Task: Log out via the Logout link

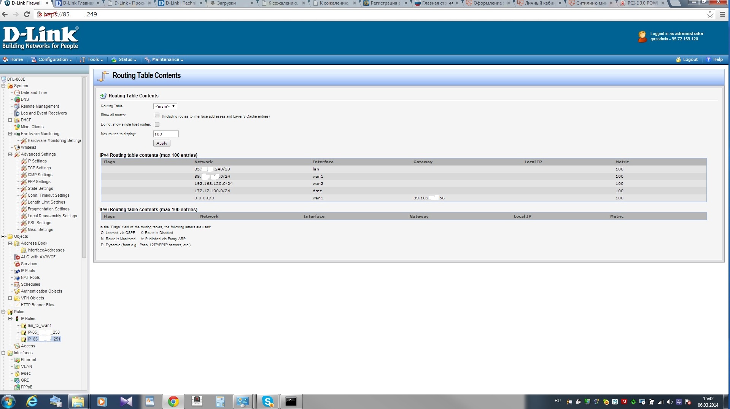Action: (x=687, y=60)
